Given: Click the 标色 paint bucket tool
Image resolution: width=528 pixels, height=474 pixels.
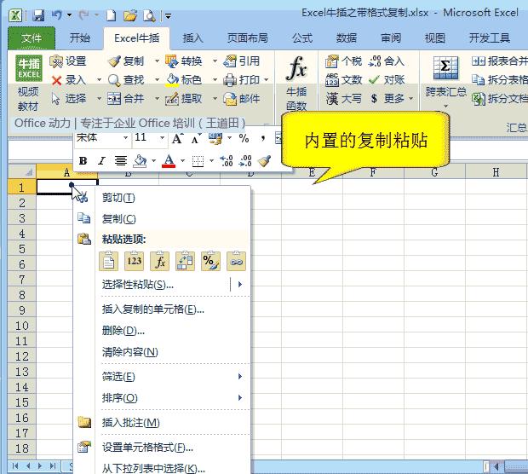Looking at the screenshot, I should [x=184, y=80].
